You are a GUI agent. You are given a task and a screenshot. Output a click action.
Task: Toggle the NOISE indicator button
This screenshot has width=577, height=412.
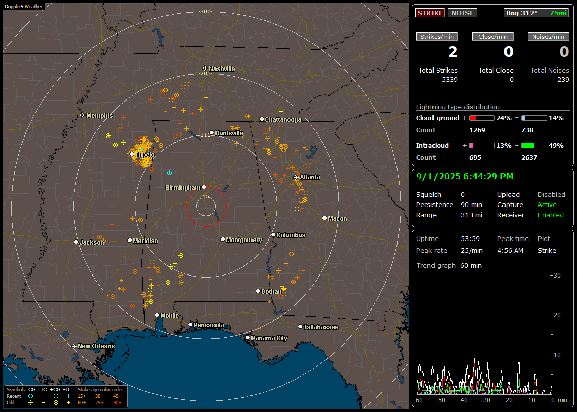[x=462, y=13]
